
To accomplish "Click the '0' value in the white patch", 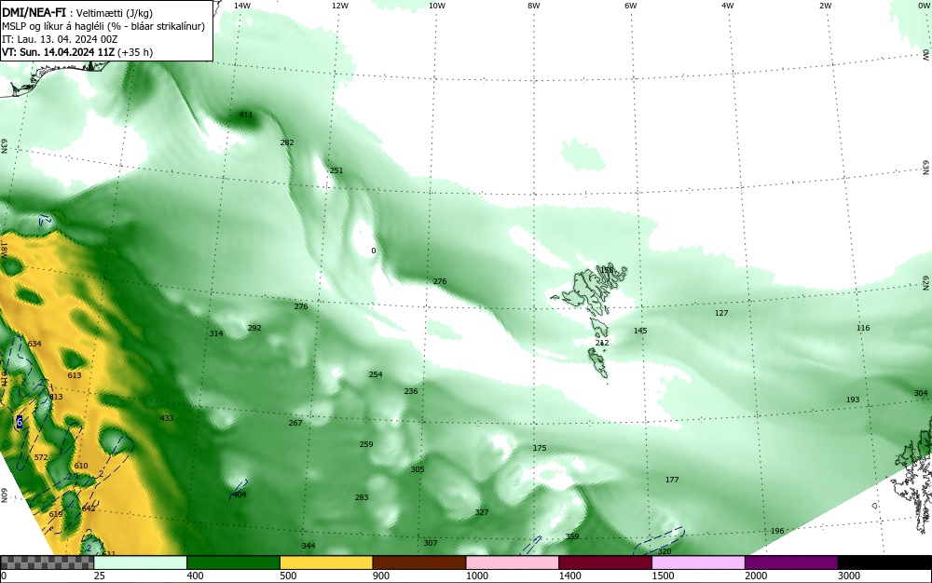I will click(x=374, y=251).
